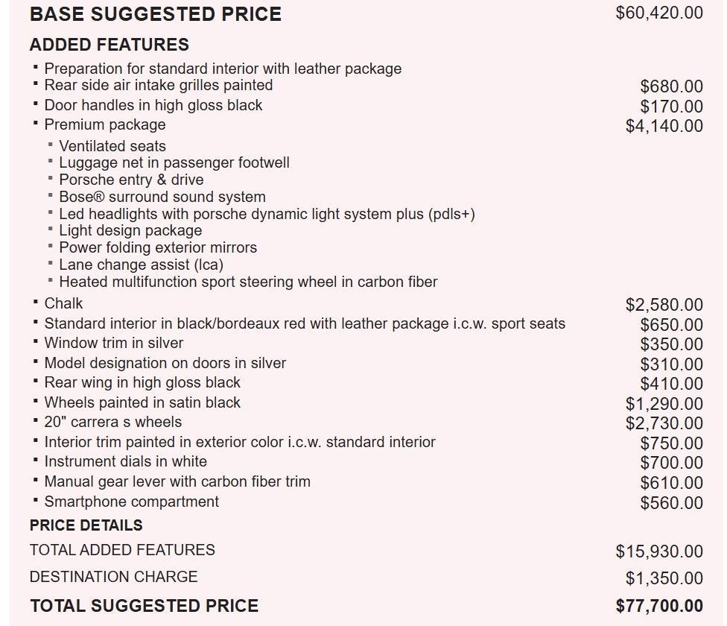Click the Price Details section heading
The width and height of the screenshot is (727, 626).
86,525
